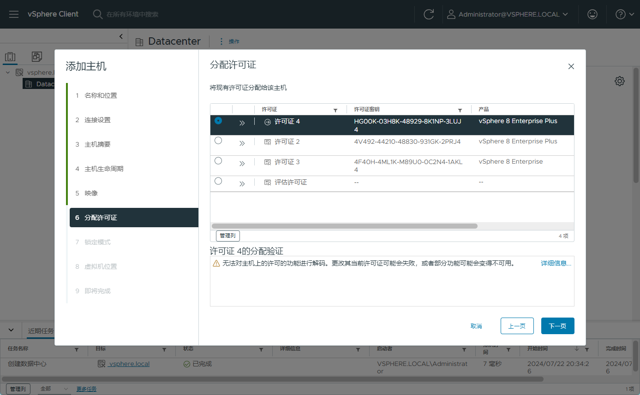640x395 pixels.
Task: Expand details of the 许可证 2 row
Action: tap(242, 143)
